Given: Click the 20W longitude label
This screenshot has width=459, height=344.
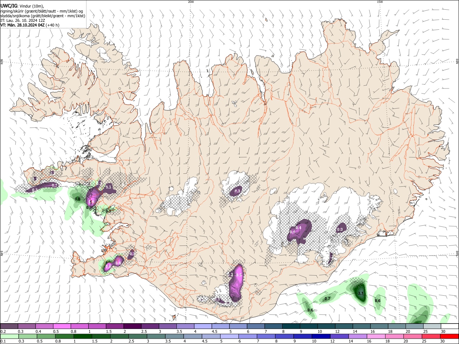Looking at the screenshot, I should click(191, 2).
